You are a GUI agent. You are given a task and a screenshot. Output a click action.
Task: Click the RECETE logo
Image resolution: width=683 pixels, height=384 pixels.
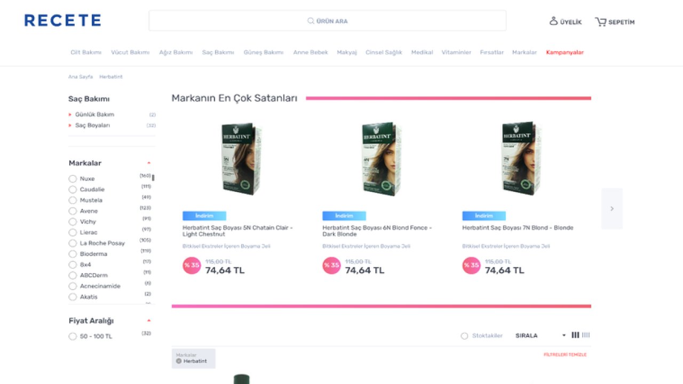[x=62, y=21]
